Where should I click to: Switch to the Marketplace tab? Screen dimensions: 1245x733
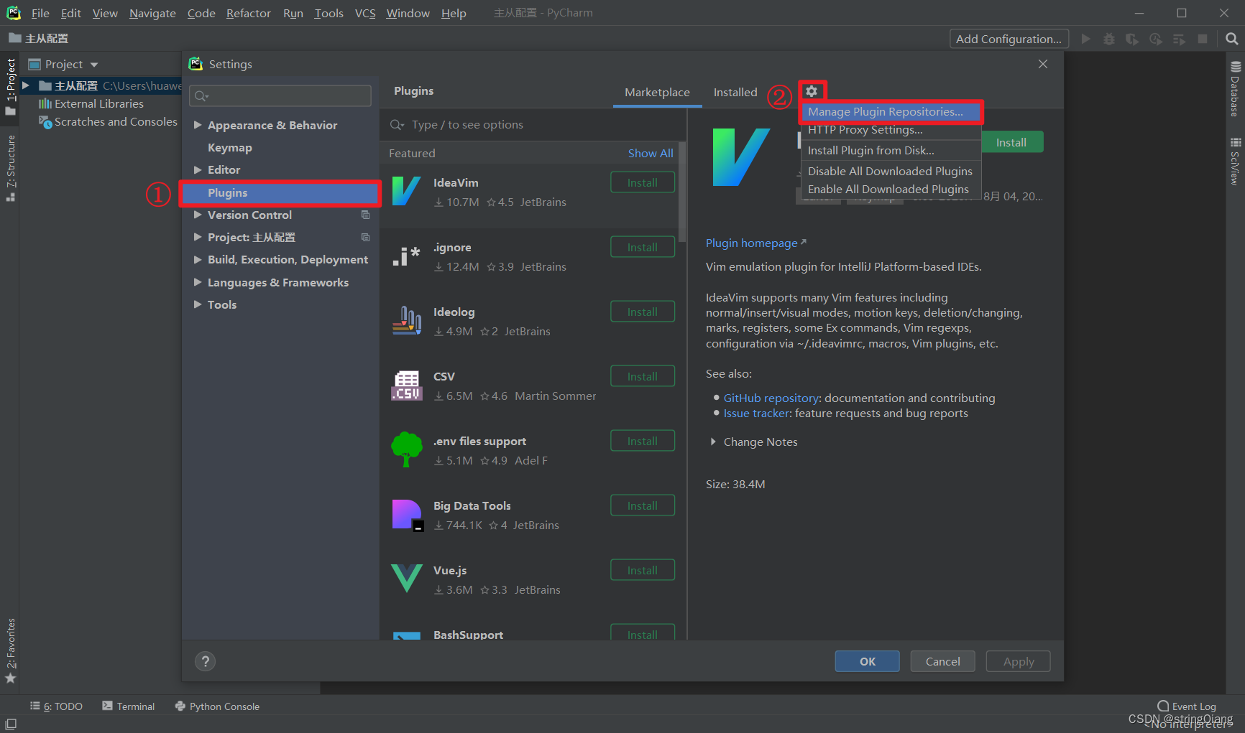pyautogui.click(x=657, y=92)
